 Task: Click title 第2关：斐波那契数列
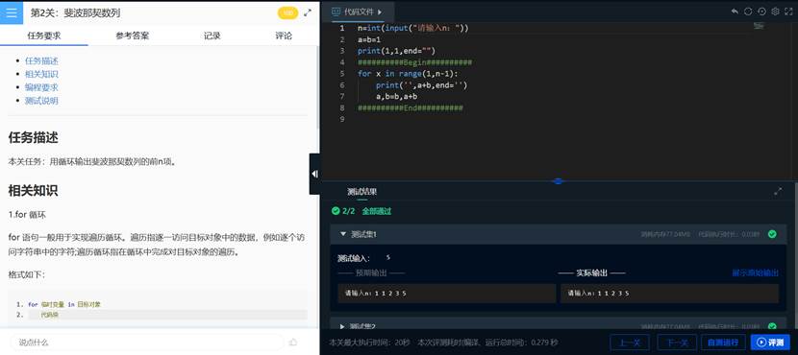pos(75,13)
